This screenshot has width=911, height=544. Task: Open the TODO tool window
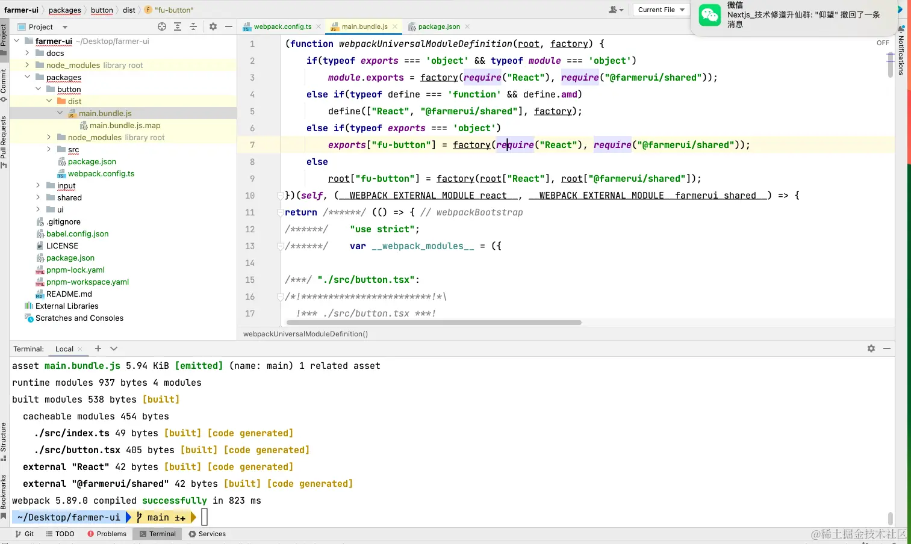(60, 534)
